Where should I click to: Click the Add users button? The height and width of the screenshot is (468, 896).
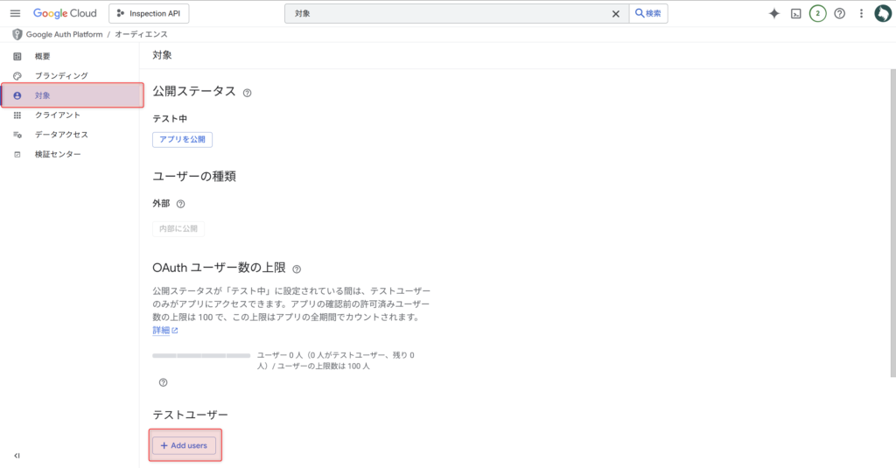tap(184, 445)
